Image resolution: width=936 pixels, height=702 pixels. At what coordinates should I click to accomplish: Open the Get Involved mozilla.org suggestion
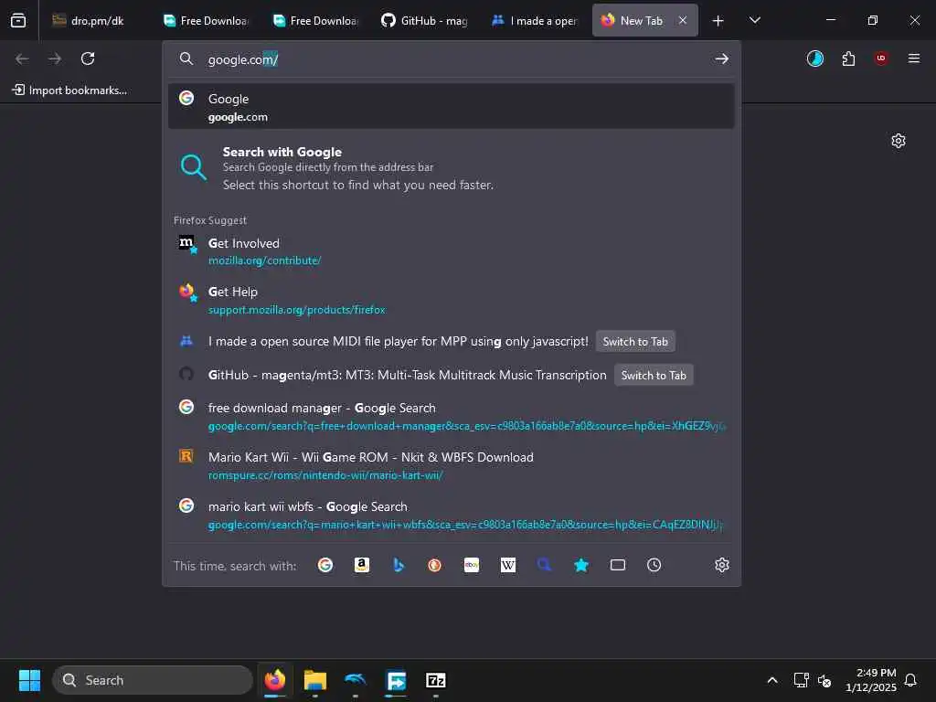tap(451, 251)
